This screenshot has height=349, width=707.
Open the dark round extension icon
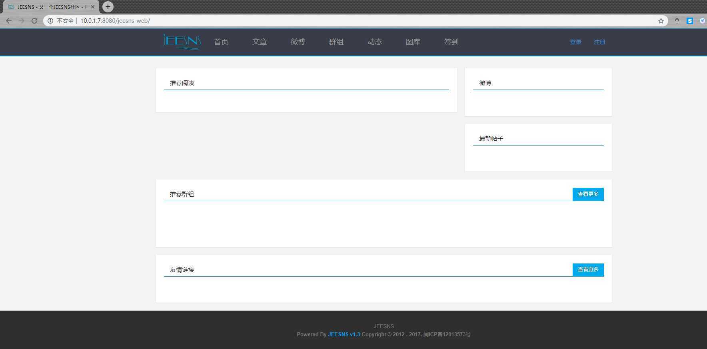click(x=677, y=21)
